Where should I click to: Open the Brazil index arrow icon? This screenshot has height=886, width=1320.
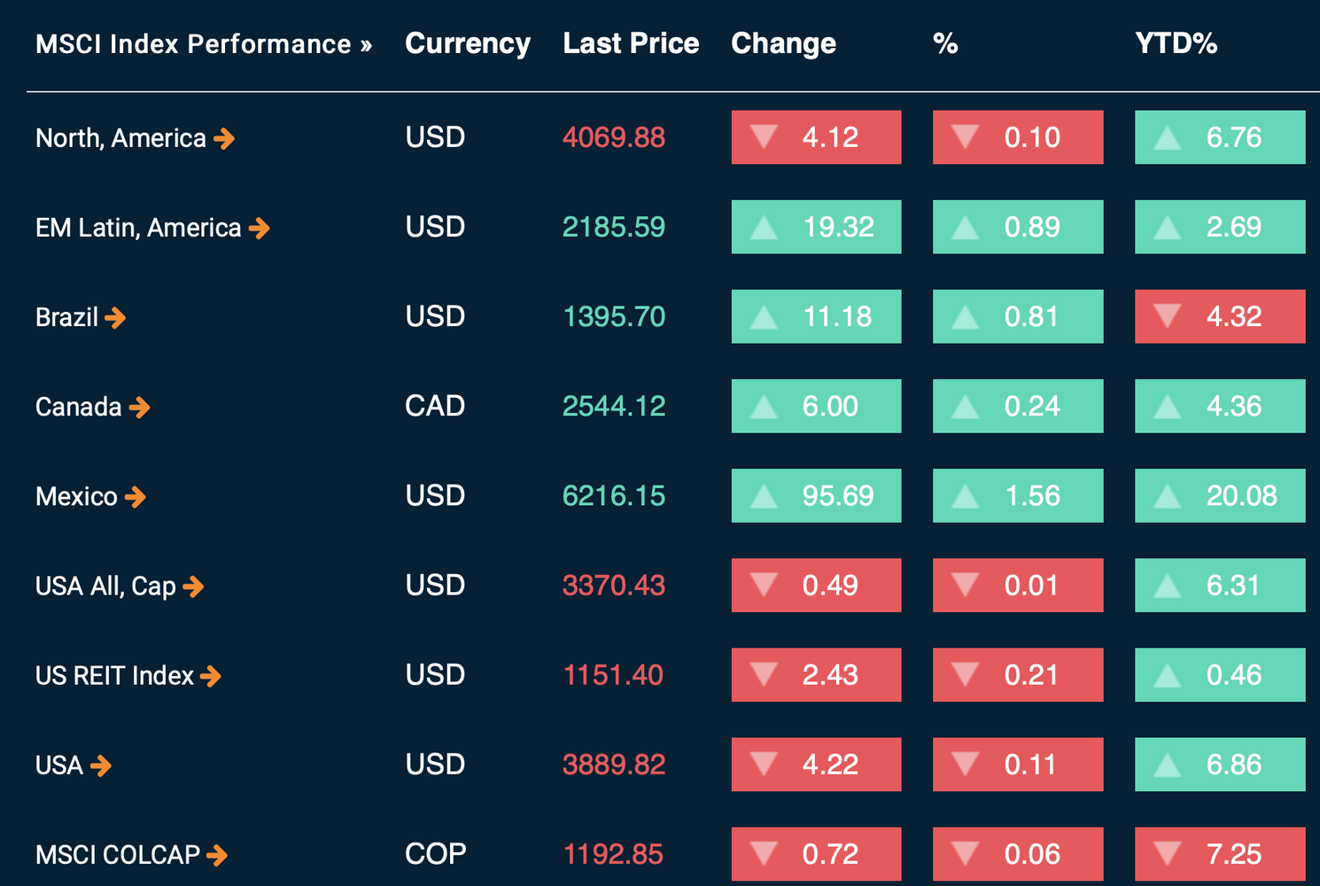(115, 317)
